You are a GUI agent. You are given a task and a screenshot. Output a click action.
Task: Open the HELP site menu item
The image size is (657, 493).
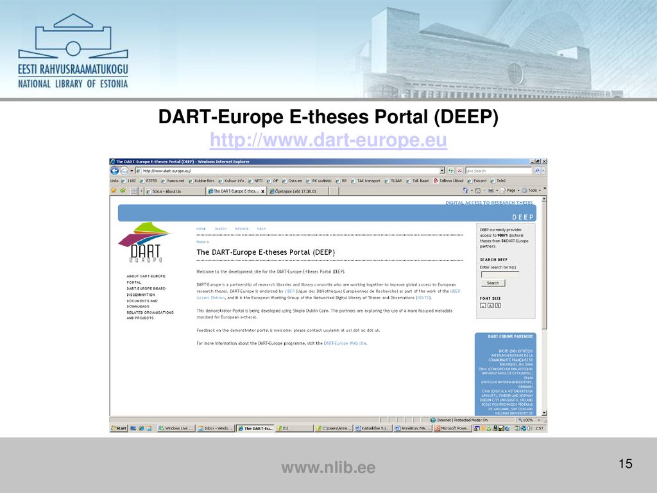(x=261, y=229)
